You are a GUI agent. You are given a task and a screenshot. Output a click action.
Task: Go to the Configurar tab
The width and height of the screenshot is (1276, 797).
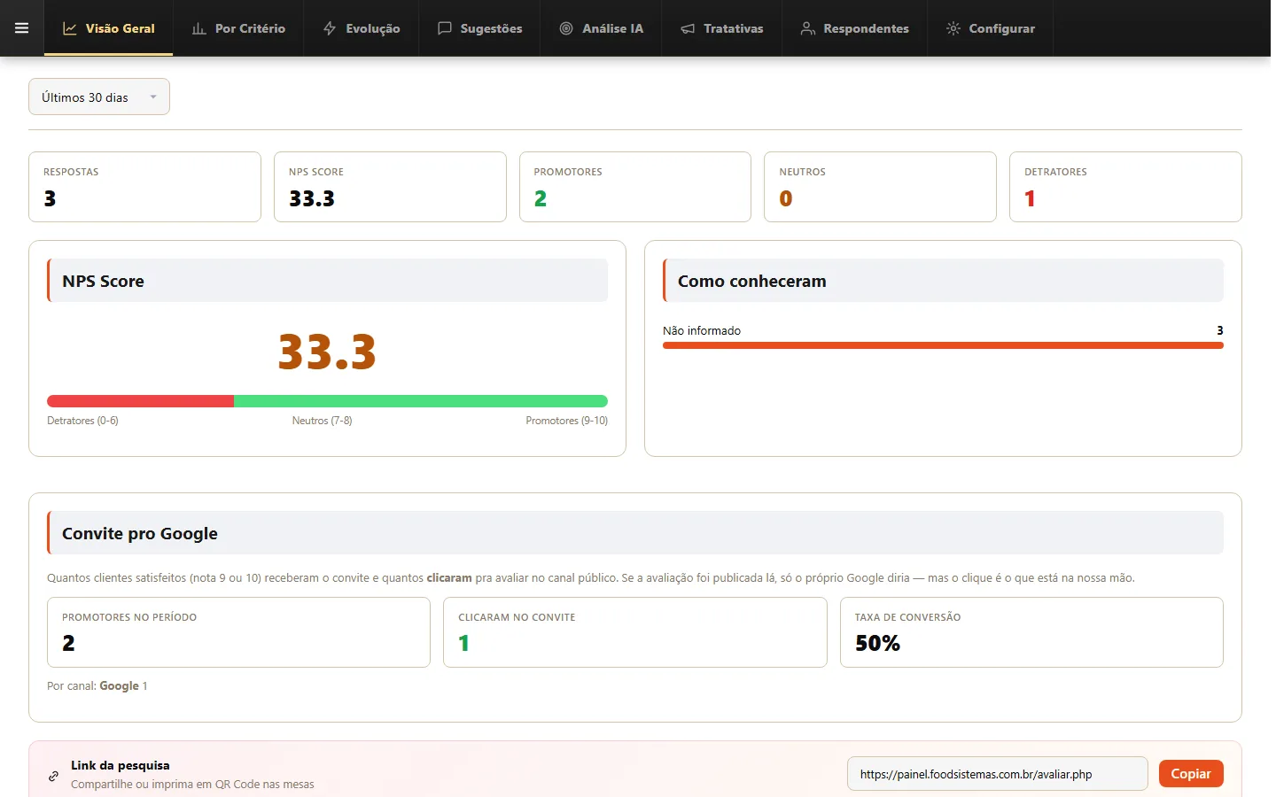pos(991,28)
